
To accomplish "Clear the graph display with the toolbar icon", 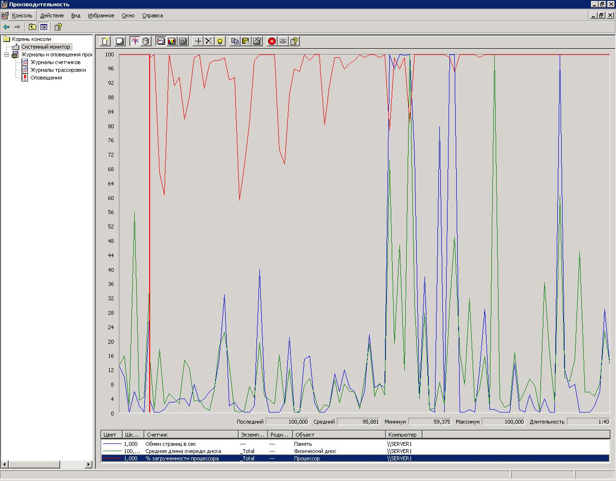I will (x=120, y=41).
